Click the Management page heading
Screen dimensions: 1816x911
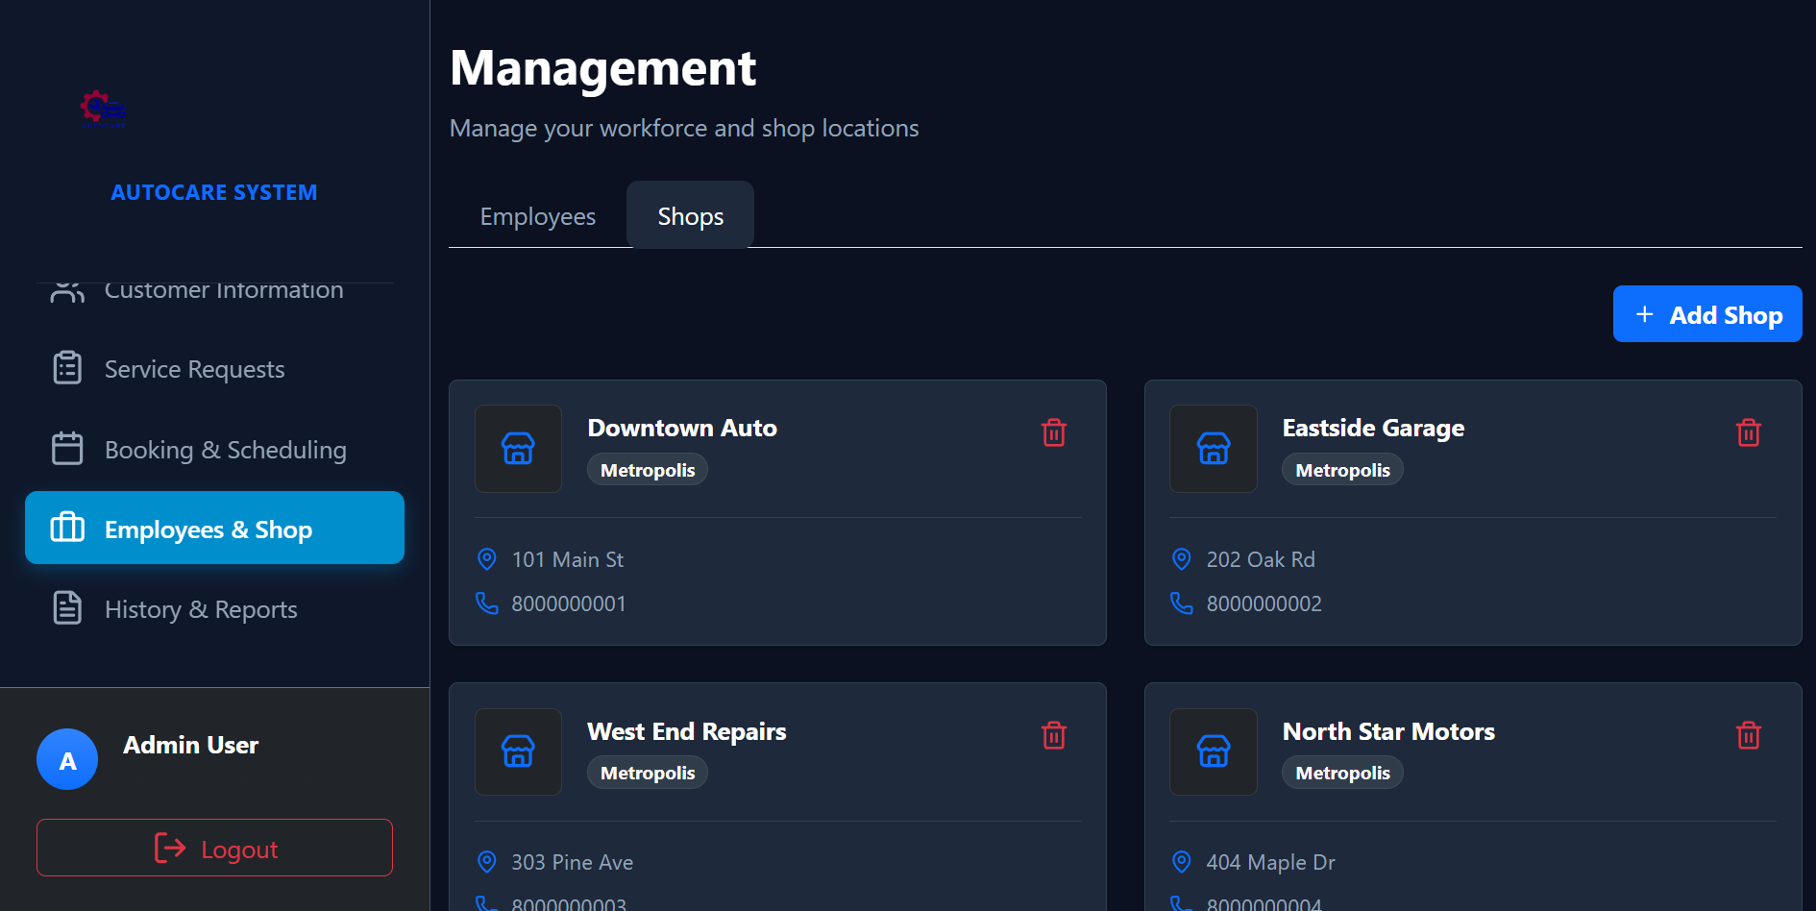tap(602, 68)
